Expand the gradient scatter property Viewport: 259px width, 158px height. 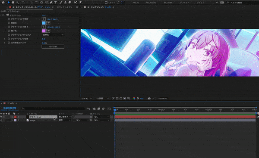tap(5, 39)
